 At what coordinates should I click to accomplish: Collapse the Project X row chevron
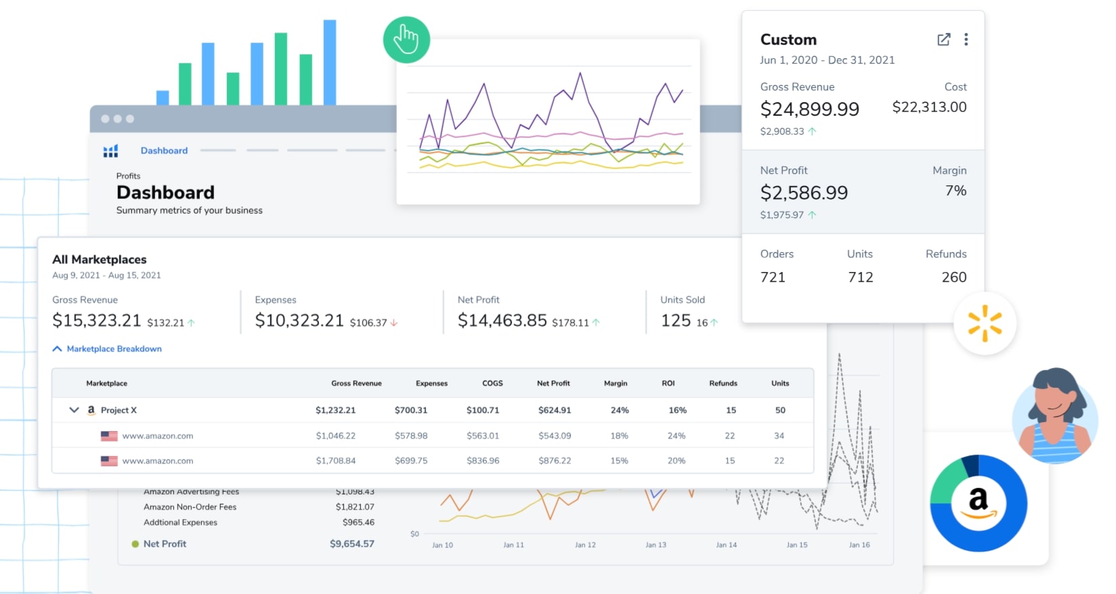(74, 410)
